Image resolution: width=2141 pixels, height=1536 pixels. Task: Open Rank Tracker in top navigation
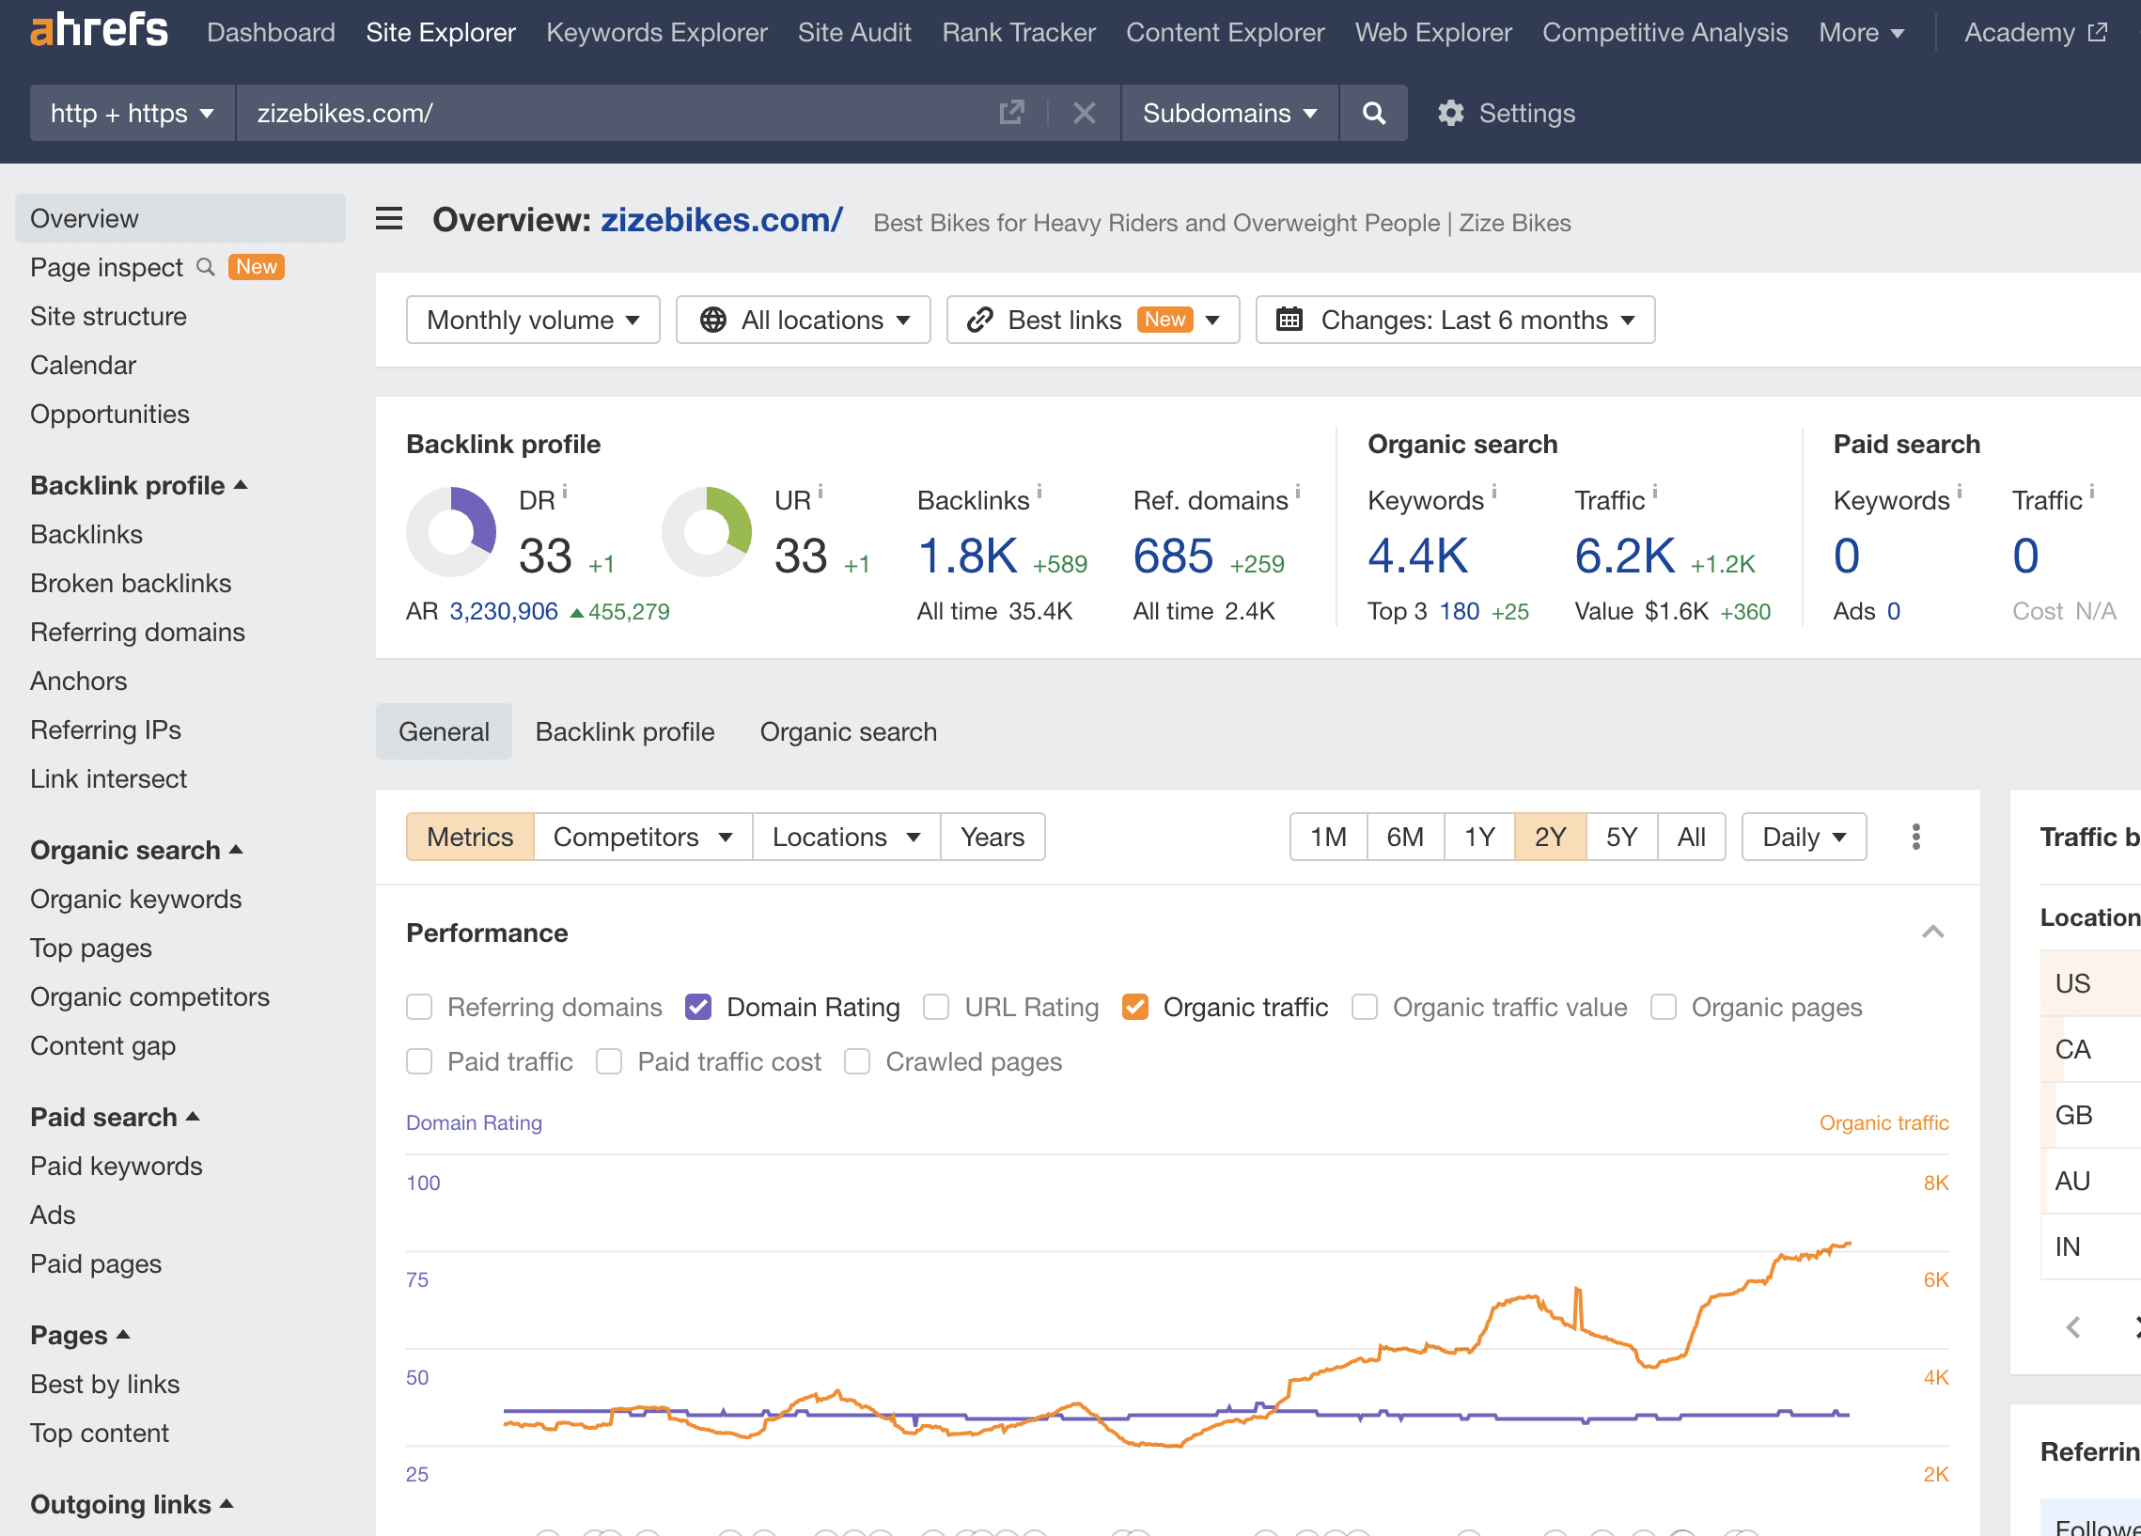click(x=1019, y=32)
